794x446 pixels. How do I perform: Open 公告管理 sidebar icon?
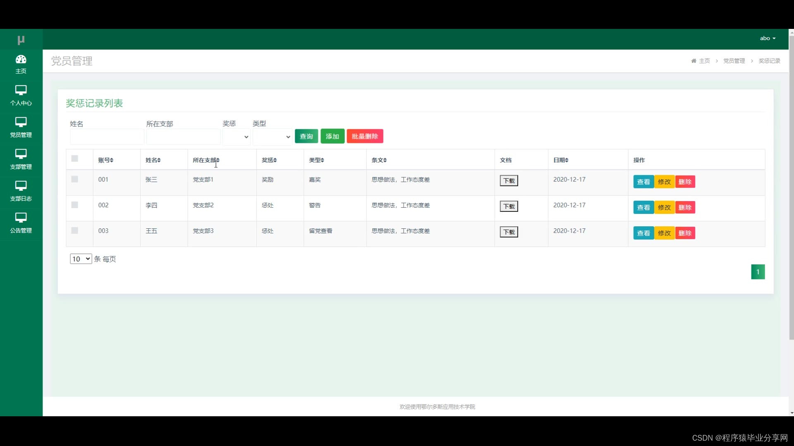tap(21, 217)
